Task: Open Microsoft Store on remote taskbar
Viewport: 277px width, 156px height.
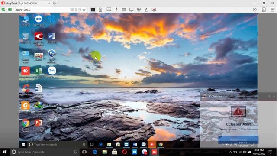Action: pos(118,144)
